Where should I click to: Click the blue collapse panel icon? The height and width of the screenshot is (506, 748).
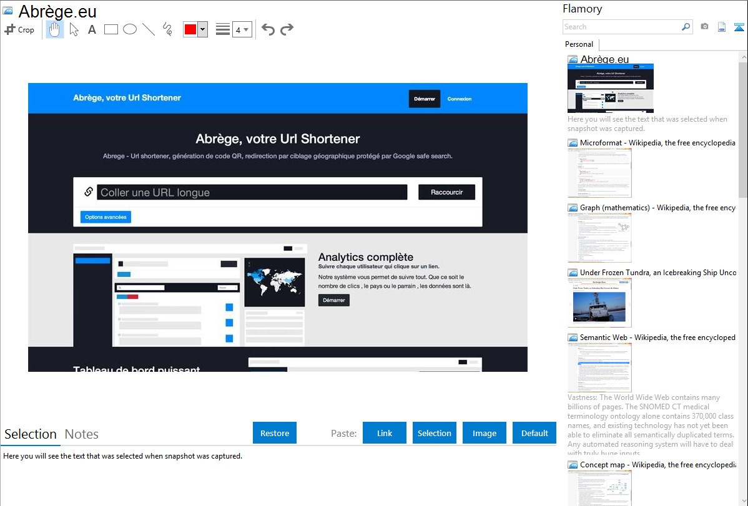[x=739, y=27]
